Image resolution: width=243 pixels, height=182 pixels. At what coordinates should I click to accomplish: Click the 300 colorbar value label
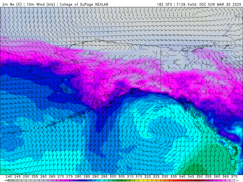pos(113,177)
